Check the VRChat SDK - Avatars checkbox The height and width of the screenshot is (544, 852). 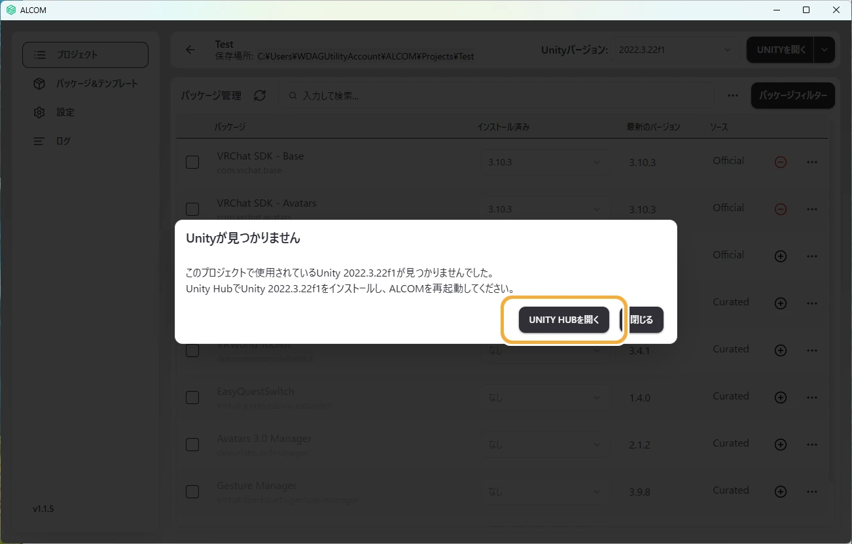192,209
